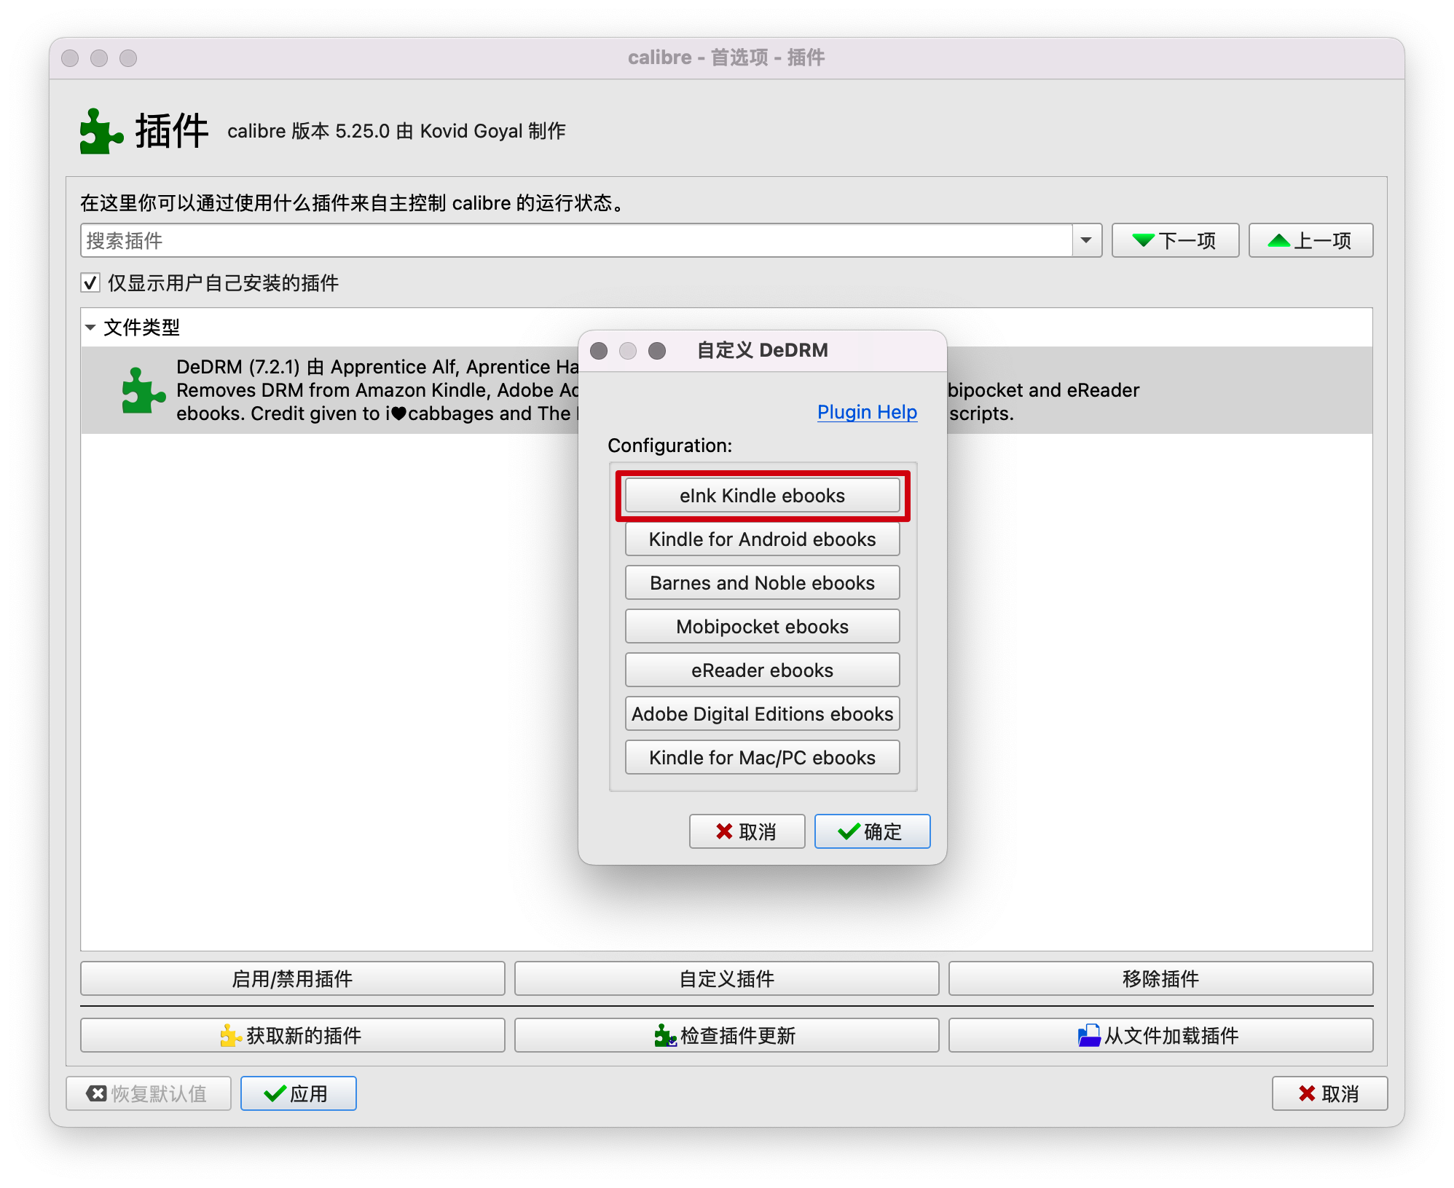
Task: Confirm DeDRM dialog with 确定
Action: coord(872,831)
